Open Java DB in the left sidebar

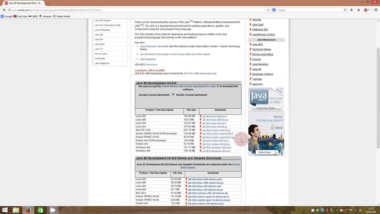99,34
